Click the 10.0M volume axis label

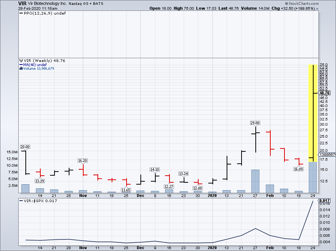[12, 166]
